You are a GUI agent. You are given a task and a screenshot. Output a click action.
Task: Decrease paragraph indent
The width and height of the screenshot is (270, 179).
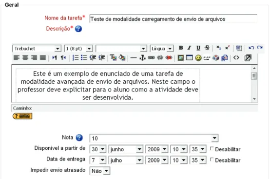click(x=93, y=58)
